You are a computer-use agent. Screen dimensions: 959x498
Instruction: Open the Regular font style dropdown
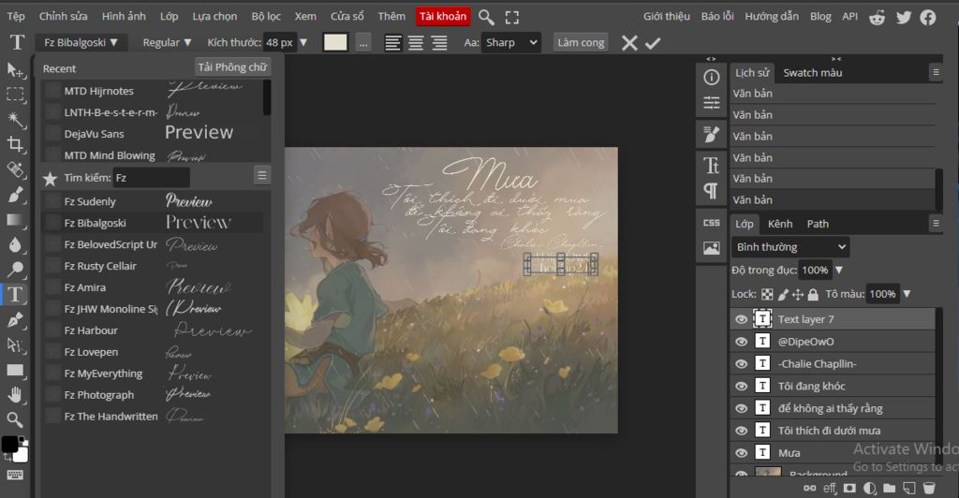[x=167, y=43]
